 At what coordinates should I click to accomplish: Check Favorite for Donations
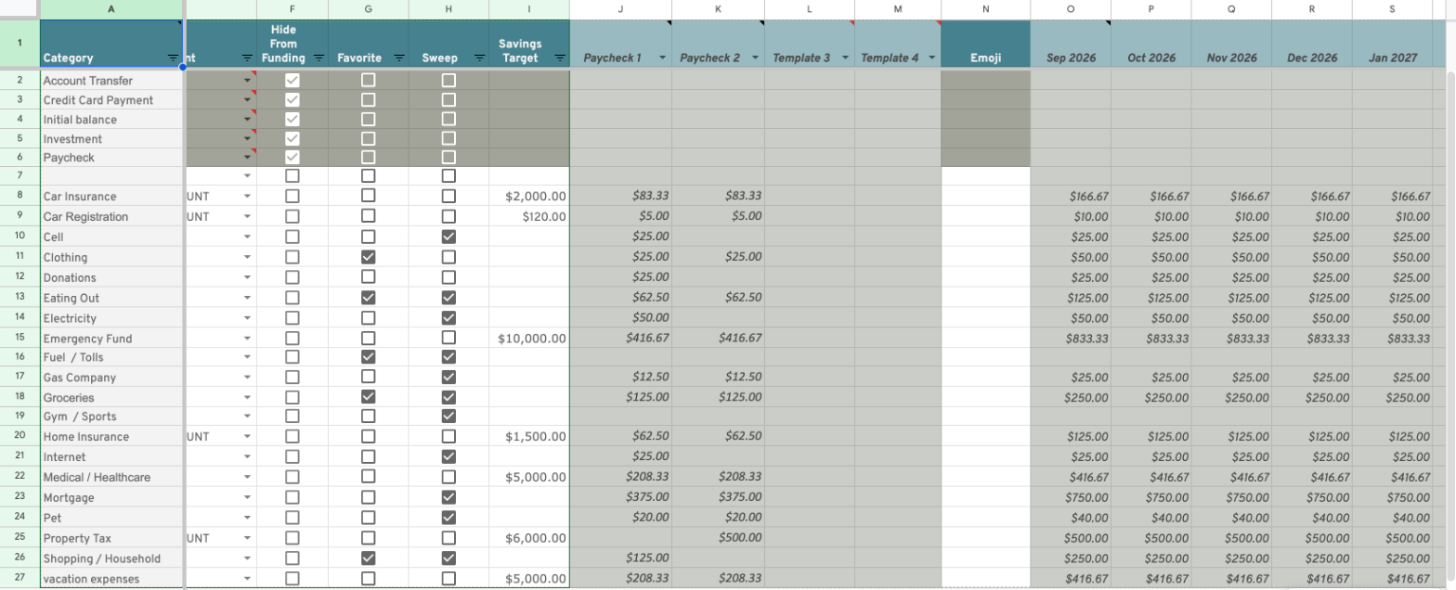[x=369, y=277]
